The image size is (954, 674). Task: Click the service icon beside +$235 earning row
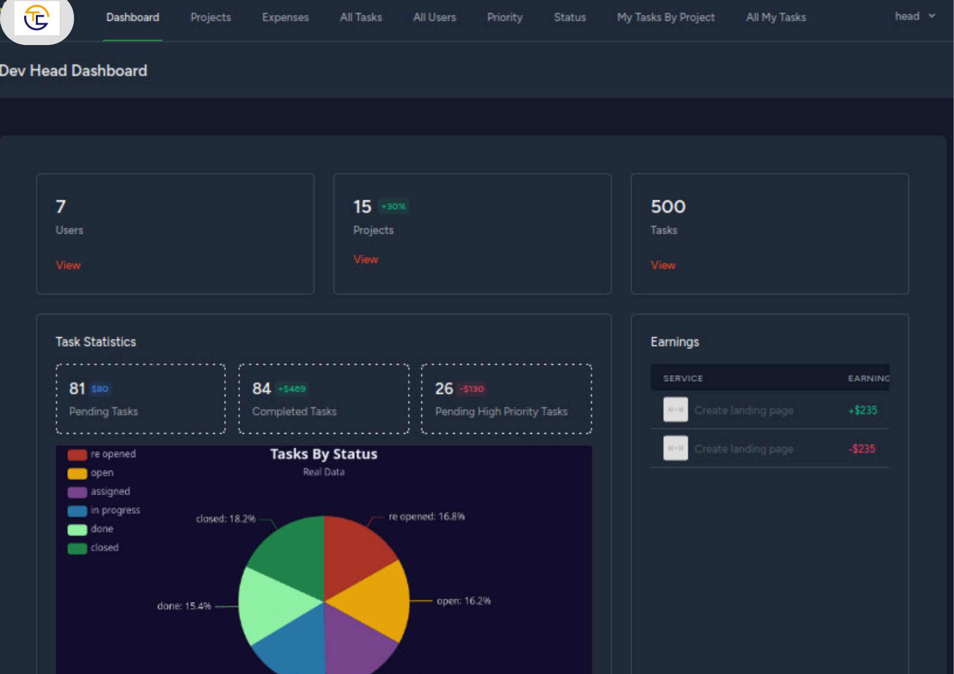(675, 410)
